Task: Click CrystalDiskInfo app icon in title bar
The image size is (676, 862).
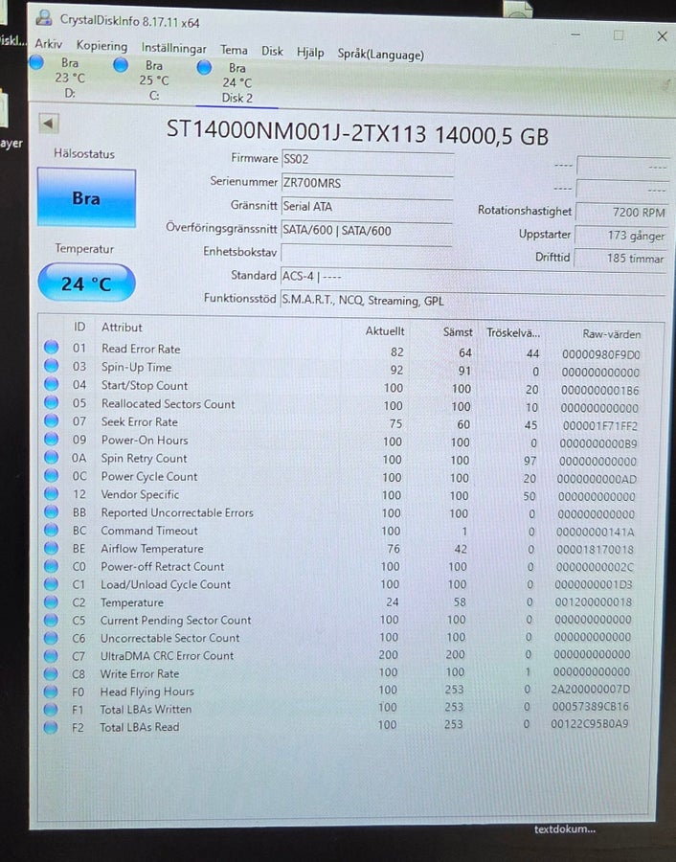Action: 43,18
